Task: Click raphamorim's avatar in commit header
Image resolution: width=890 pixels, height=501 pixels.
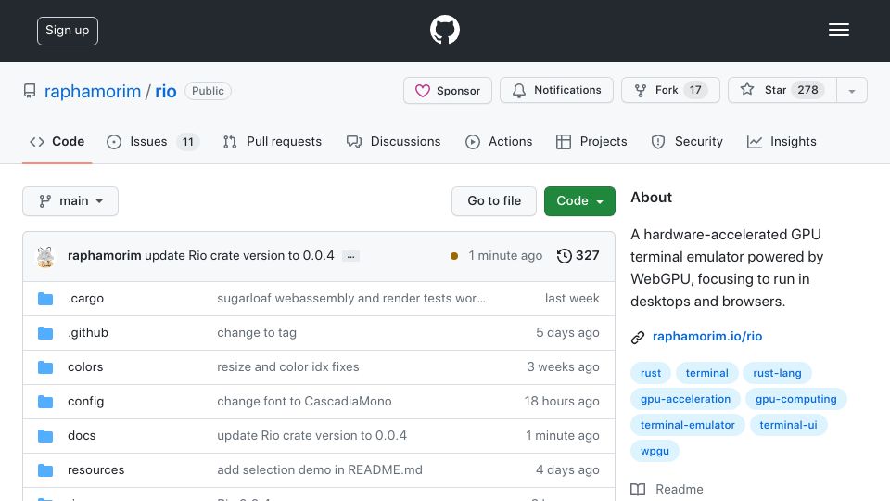Action: [x=45, y=256]
